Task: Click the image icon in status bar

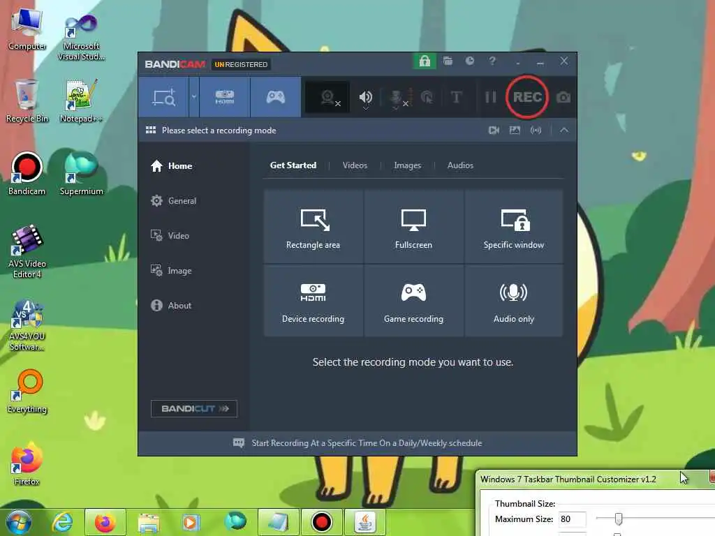Action: pos(515,131)
